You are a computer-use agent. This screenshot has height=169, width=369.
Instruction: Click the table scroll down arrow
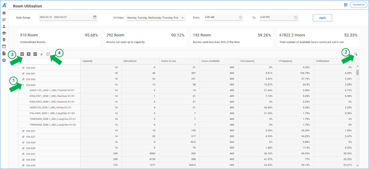click(358, 165)
